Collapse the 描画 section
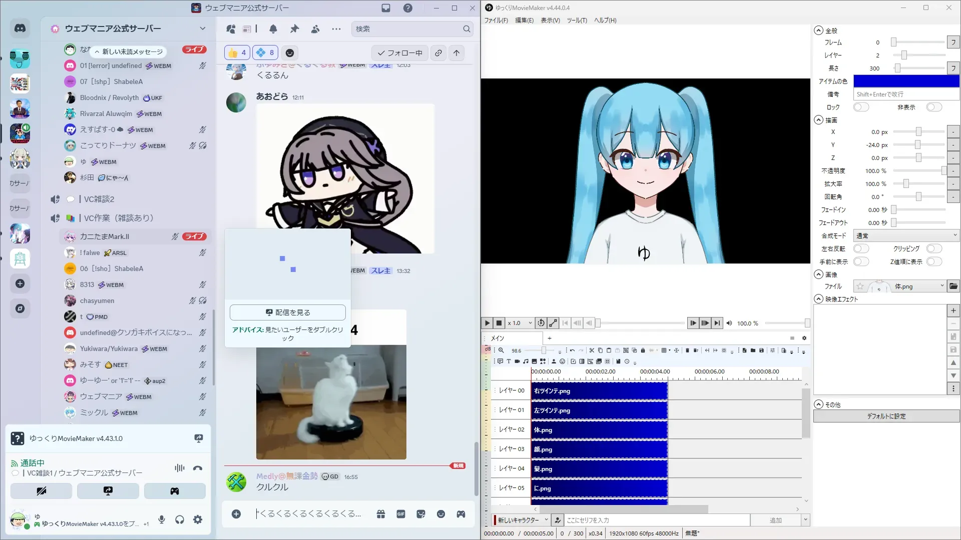This screenshot has height=540, width=961. tap(819, 120)
